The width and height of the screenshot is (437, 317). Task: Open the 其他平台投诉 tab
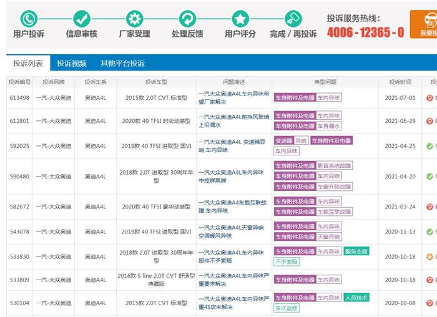122,63
